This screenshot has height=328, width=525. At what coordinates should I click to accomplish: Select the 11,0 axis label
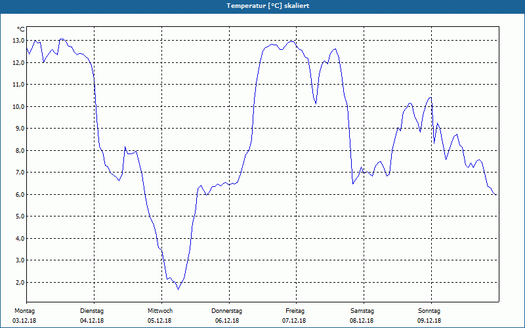18,85
